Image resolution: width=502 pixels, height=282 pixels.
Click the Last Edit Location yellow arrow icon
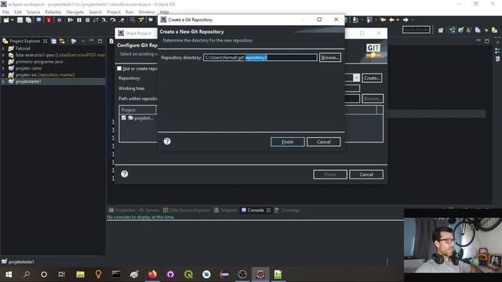tap(383, 20)
